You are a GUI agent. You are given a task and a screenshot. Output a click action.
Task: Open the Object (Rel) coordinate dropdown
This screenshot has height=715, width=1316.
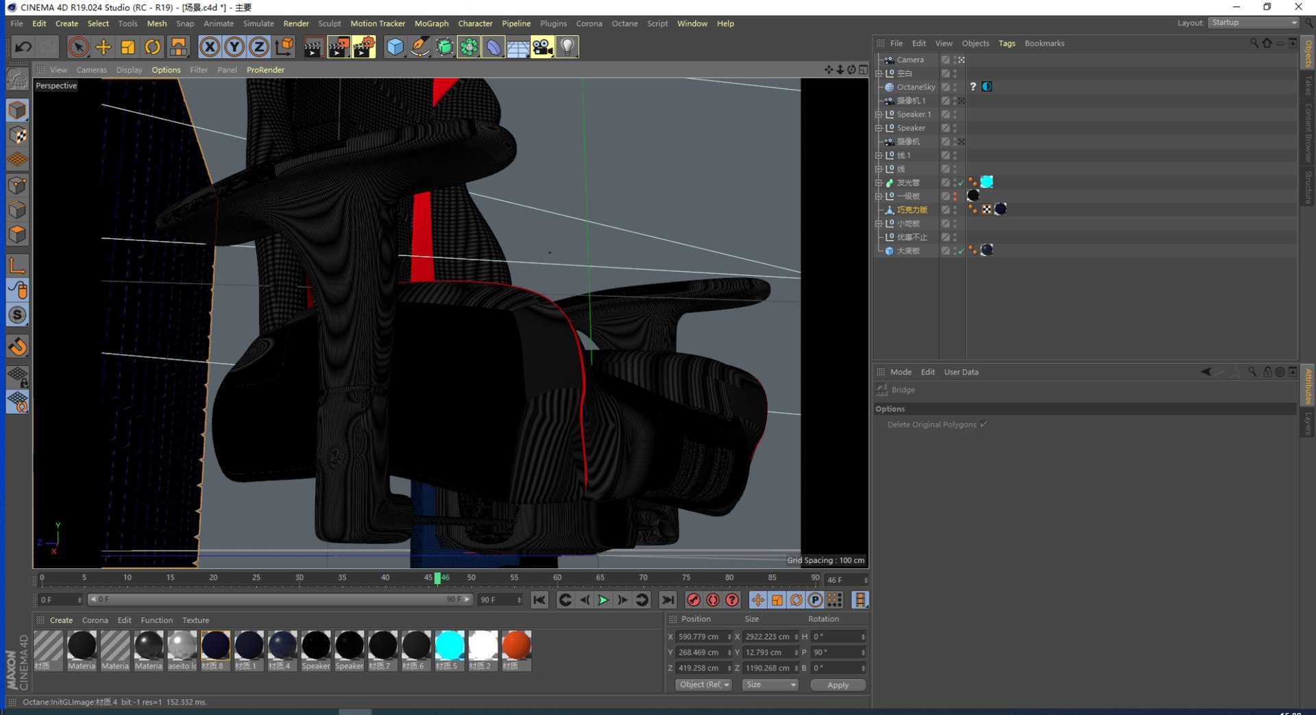(x=704, y=685)
